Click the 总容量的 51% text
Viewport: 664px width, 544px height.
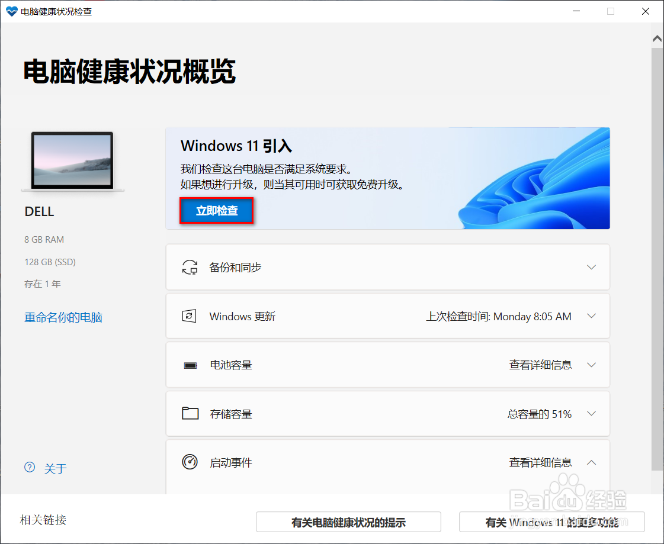540,414
